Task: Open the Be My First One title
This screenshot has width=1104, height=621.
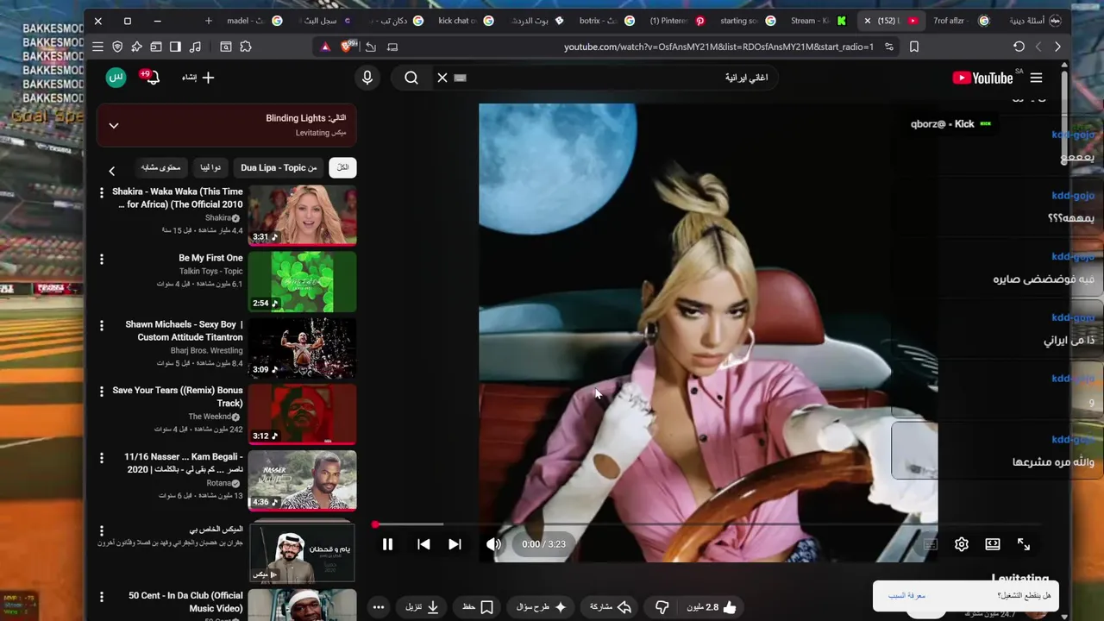Action: (x=210, y=258)
